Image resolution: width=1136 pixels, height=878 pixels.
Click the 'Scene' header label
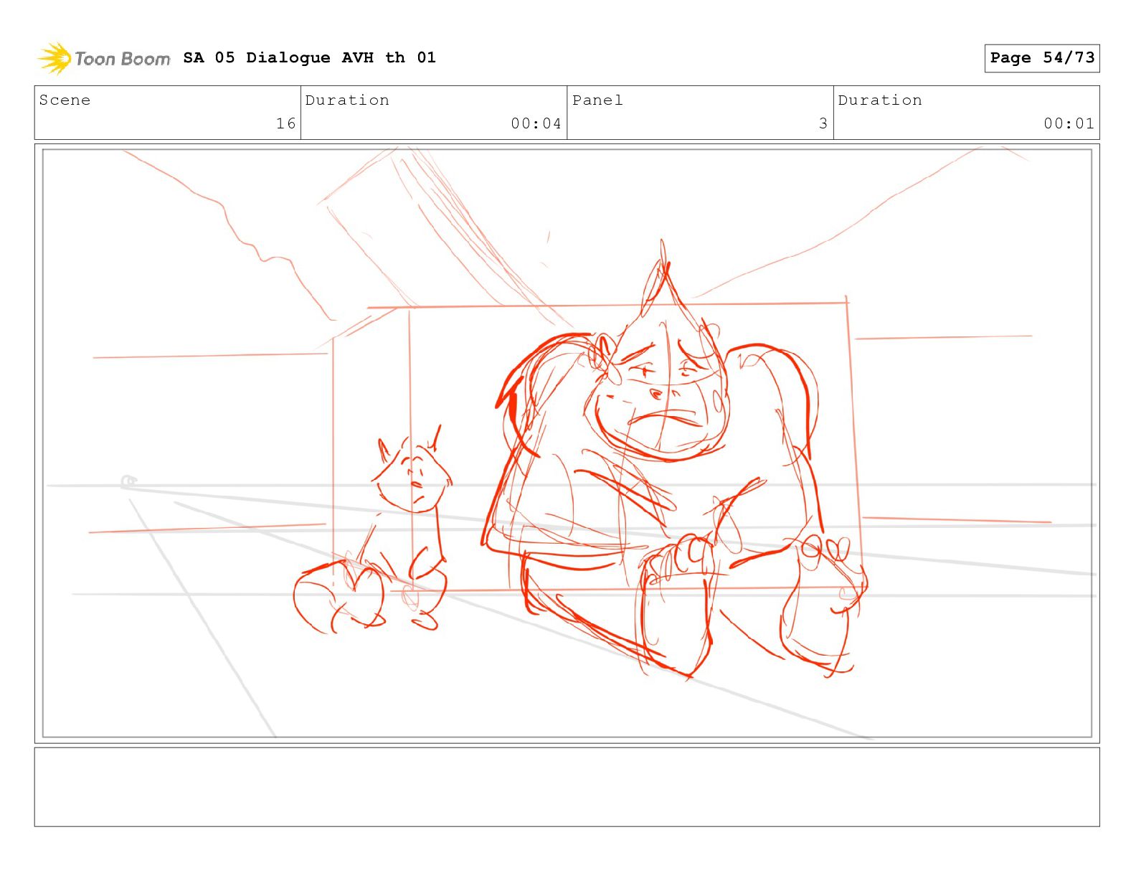tap(65, 100)
